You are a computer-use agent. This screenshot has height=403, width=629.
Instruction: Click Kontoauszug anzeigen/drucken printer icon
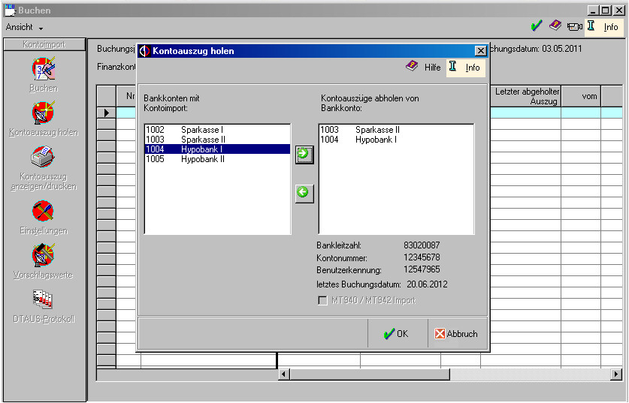click(43, 158)
